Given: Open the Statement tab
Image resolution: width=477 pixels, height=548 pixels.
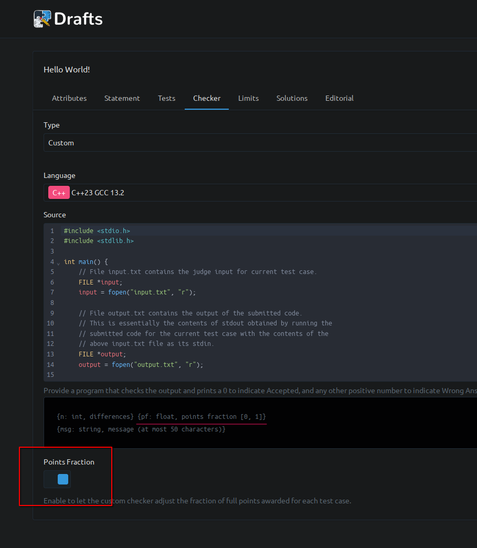Looking at the screenshot, I should 122,98.
